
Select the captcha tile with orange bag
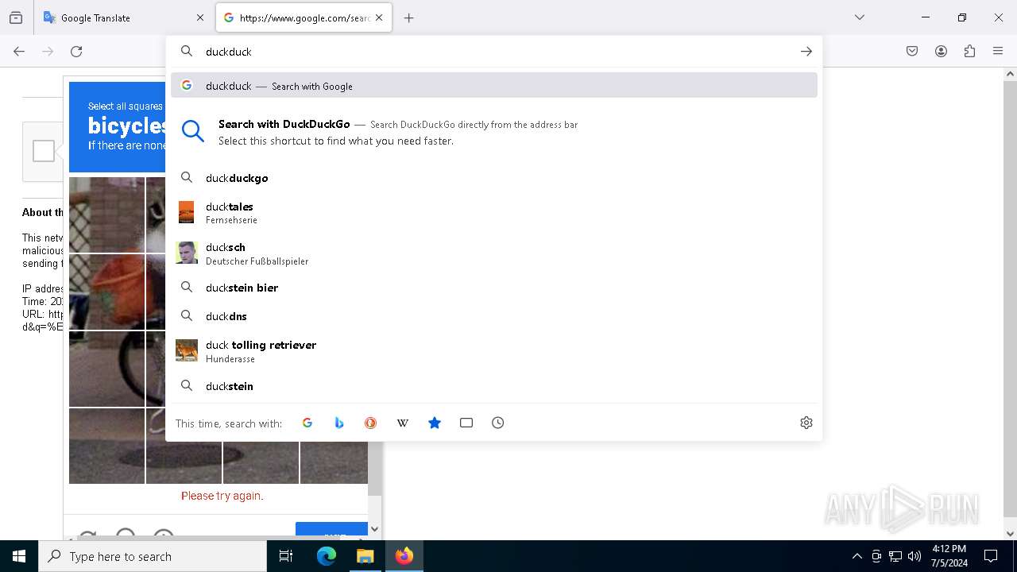pyautogui.click(x=106, y=292)
